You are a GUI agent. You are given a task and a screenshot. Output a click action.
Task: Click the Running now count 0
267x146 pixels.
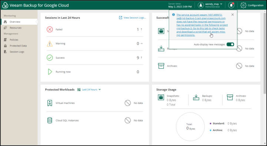pos(138,72)
